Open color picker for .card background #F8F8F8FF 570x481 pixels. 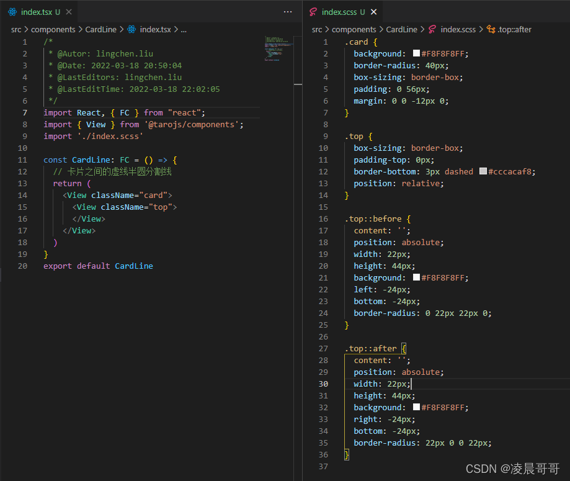417,53
